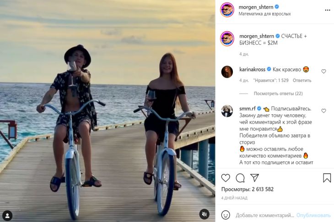Open morgen_shtern profile avatar in header

[227, 10]
